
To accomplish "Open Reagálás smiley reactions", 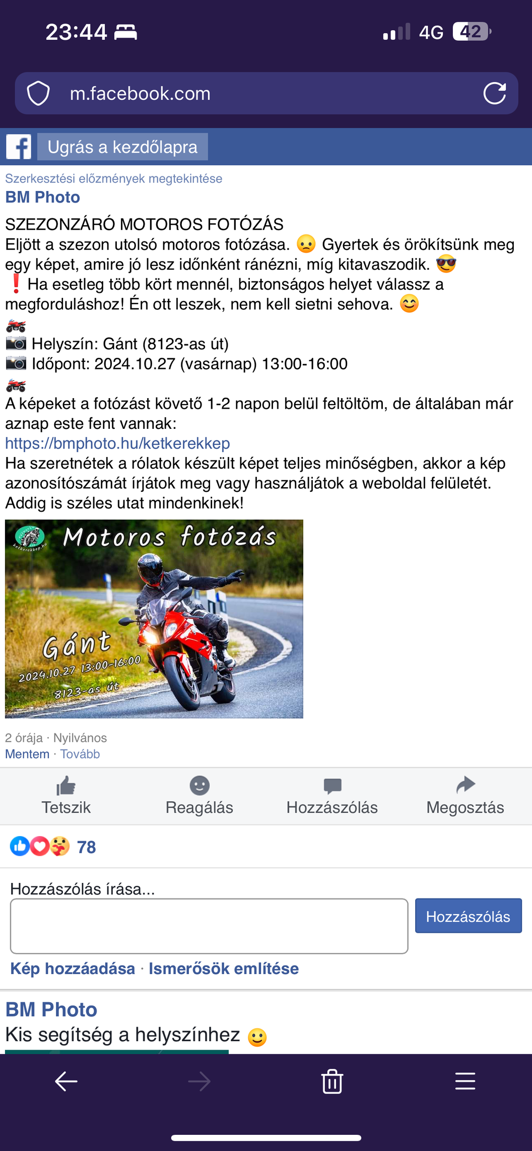I will click(x=199, y=785).
